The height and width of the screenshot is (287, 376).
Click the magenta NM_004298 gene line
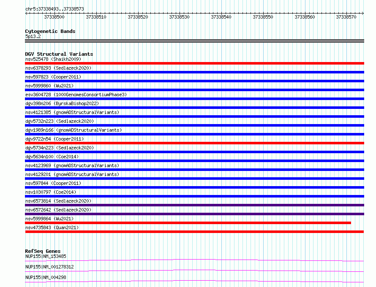click(194, 281)
